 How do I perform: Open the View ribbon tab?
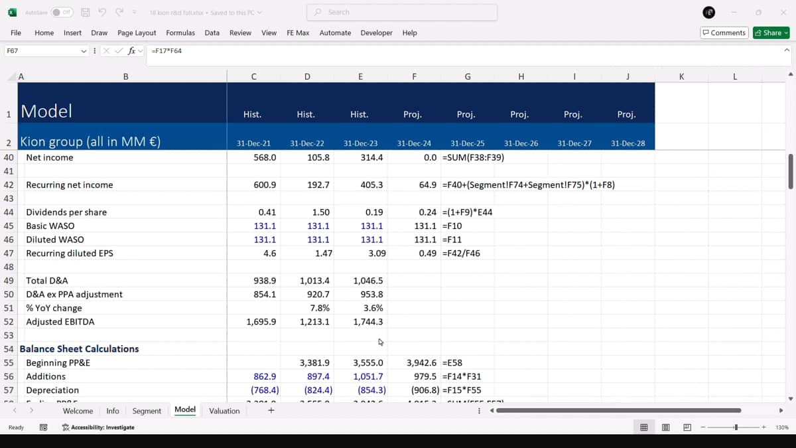269,33
